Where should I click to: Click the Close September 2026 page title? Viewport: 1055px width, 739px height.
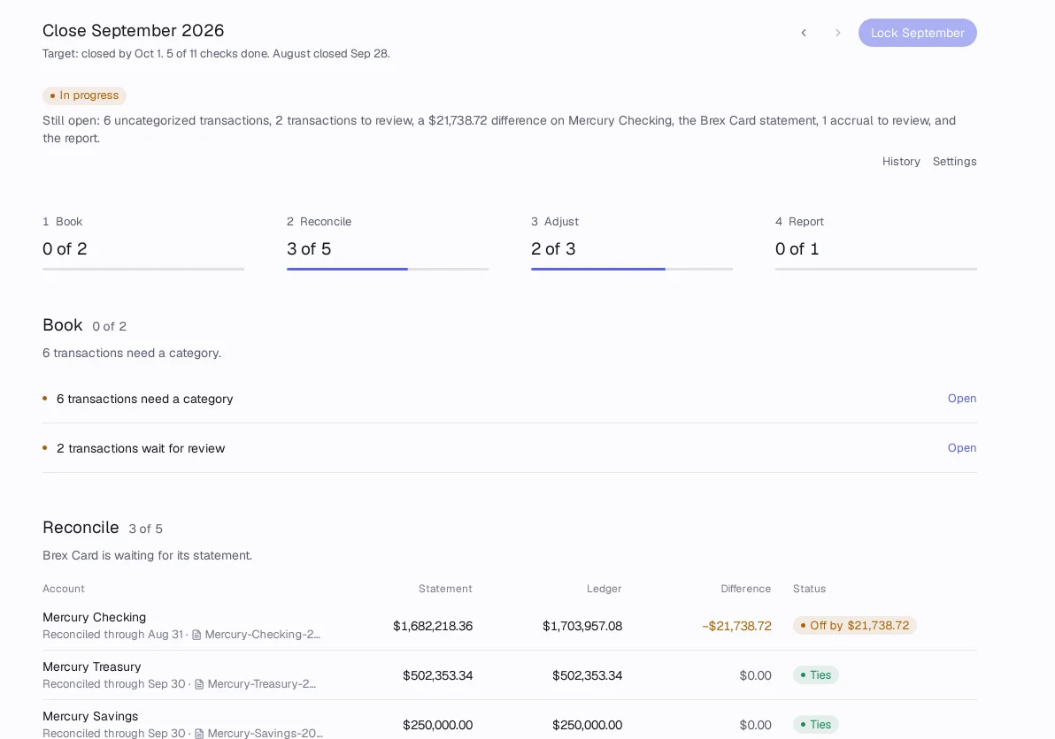coord(134,31)
